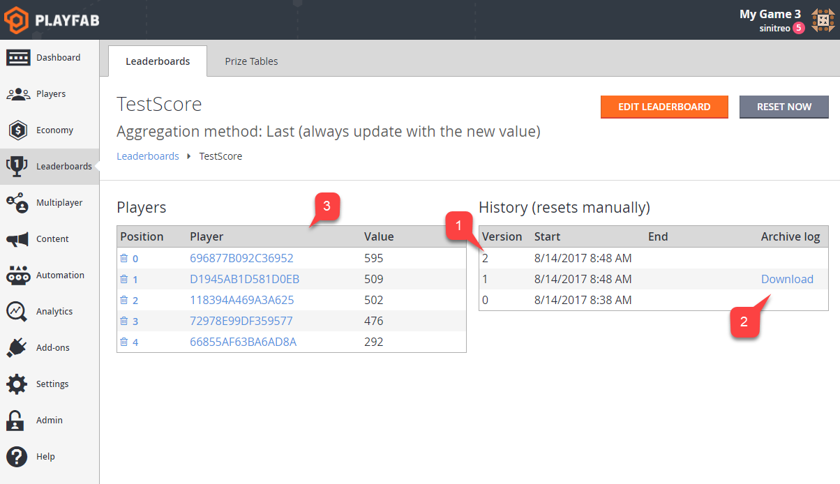Download the archive log for version 1

(x=787, y=278)
